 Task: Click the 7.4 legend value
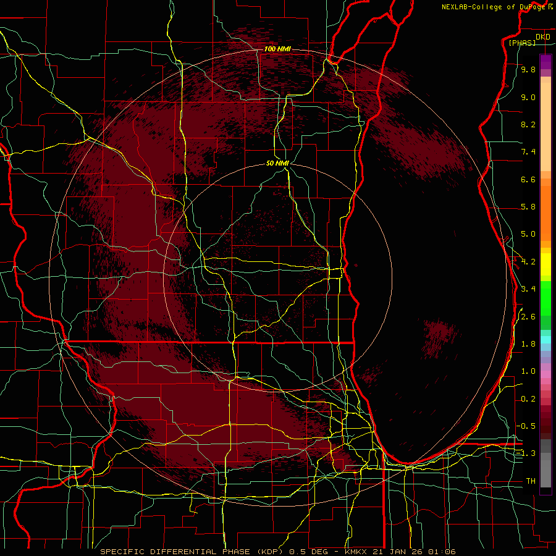click(x=528, y=152)
